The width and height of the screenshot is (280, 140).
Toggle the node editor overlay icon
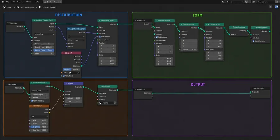277,7
